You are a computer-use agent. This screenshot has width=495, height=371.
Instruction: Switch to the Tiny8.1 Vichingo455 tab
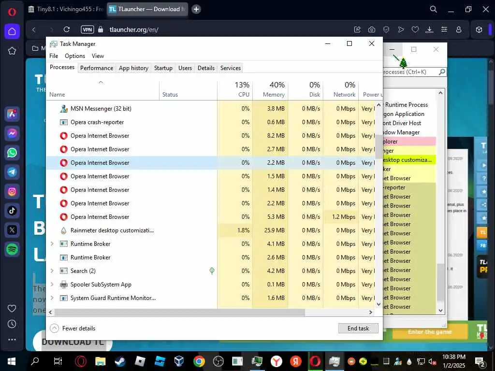(66, 9)
